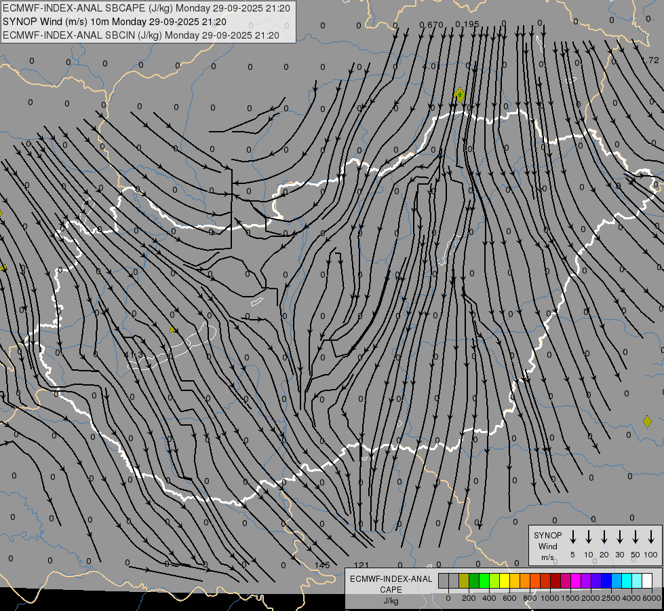
Task: Click the wind legend arrow above 20
Action: 604,537
